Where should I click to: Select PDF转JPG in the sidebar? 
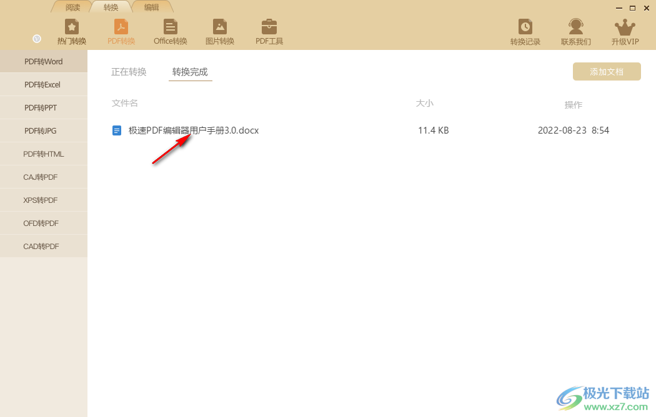click(44, 131)
